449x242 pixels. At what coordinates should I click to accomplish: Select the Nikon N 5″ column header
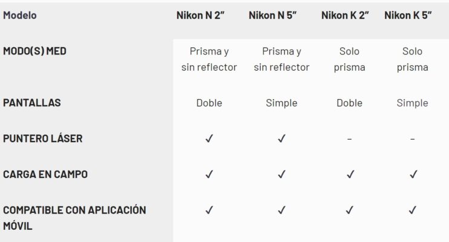272,15
